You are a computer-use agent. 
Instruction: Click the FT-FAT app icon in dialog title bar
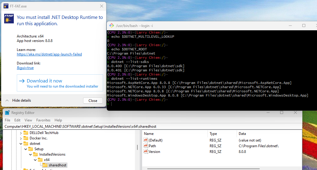(x=6, y=6)
